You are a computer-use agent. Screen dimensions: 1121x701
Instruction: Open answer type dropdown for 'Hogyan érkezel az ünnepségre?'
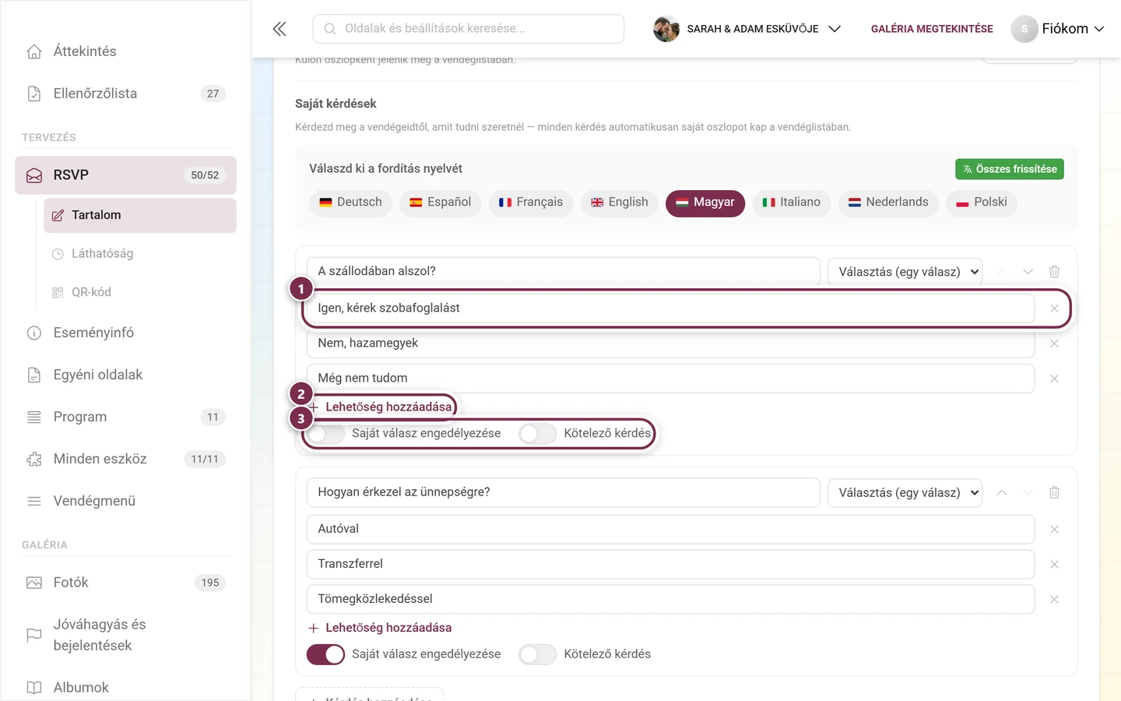905,492
